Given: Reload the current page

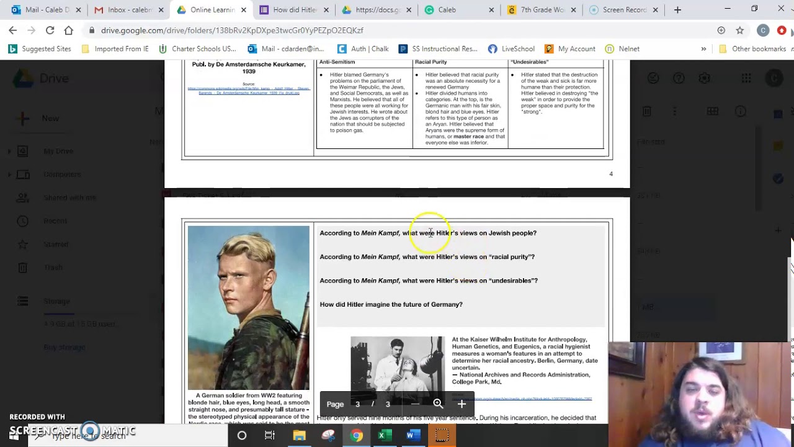Looking at the screenshot, I should [50, 30].
